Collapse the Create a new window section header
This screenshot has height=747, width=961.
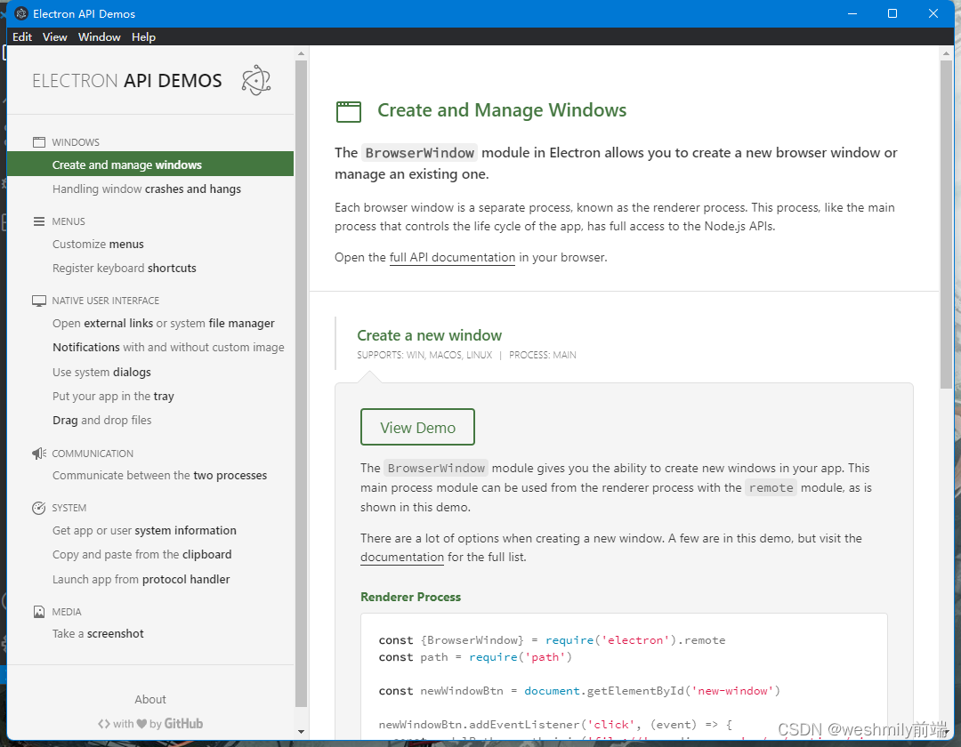[429, 335]
